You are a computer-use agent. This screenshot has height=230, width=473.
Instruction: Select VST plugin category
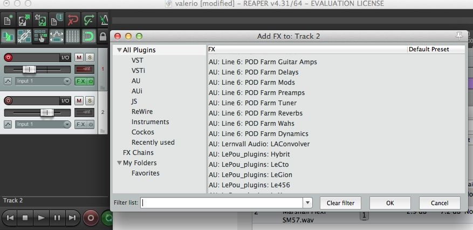[137, 60]
